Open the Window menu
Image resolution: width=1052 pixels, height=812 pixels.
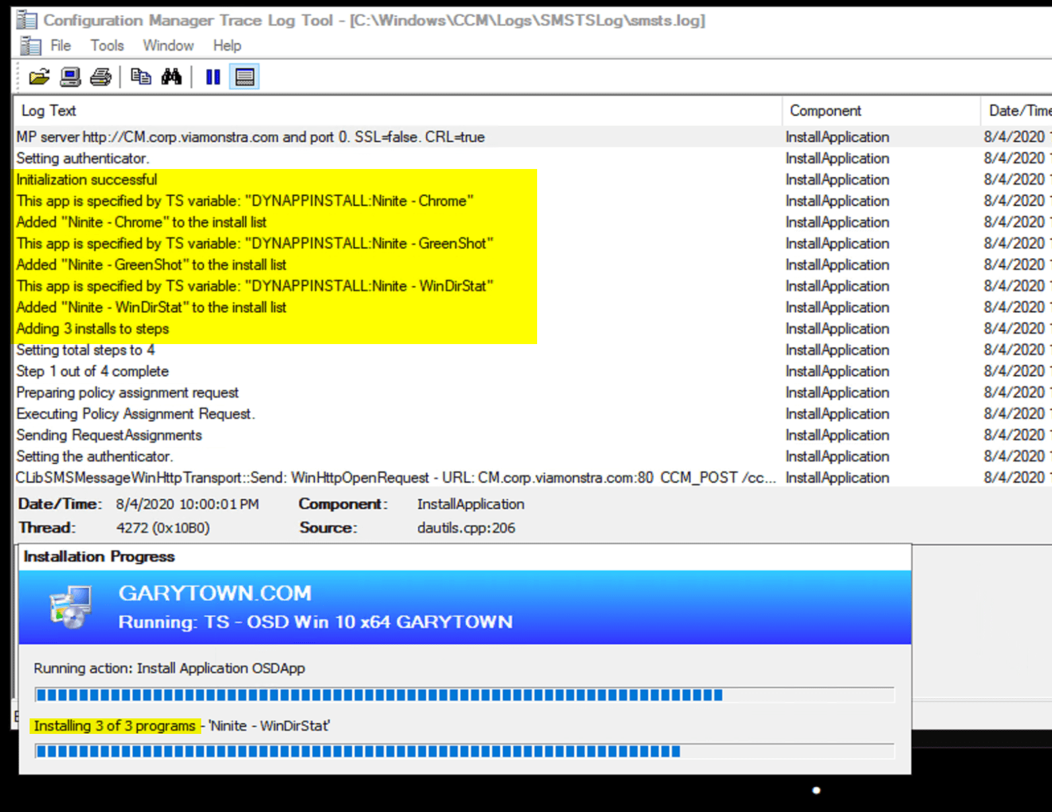coord(168,45)
